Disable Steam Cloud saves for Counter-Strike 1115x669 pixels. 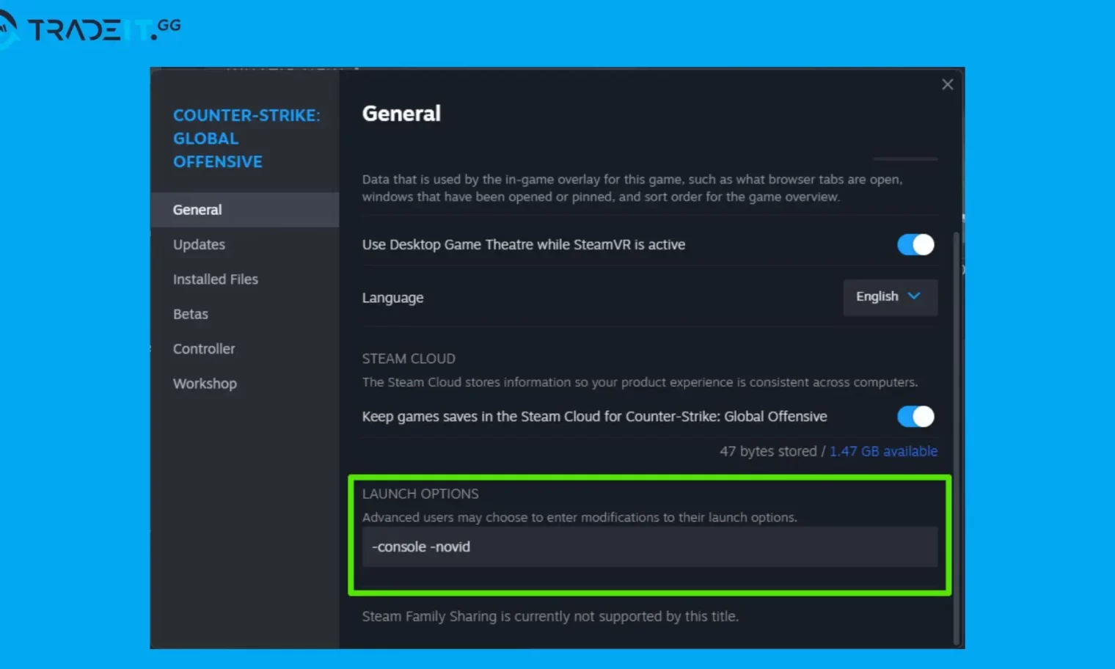915,416
